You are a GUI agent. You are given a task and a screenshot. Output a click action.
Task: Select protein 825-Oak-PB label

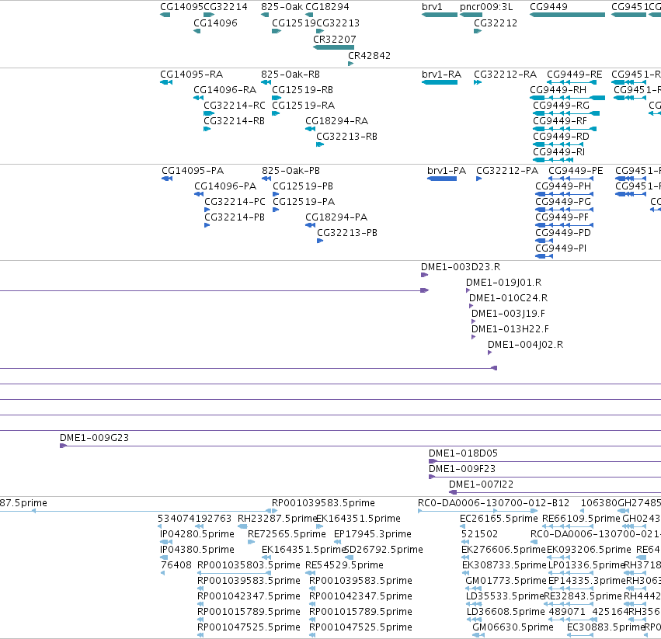click(290, 171)
